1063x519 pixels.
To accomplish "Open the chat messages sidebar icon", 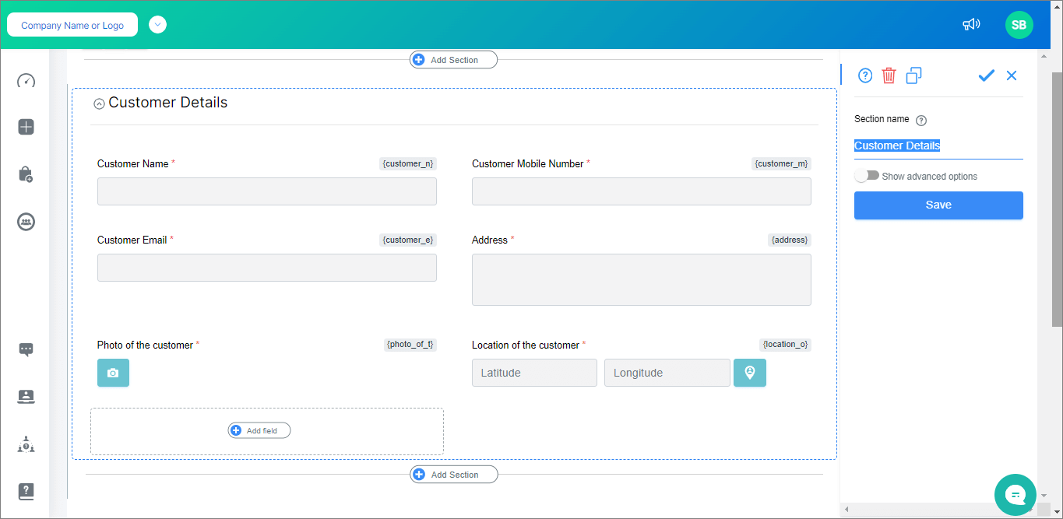I will coord(26,349).
